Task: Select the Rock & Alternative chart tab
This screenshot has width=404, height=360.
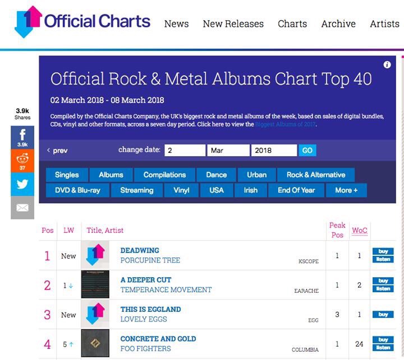Action: coord(316,175)
